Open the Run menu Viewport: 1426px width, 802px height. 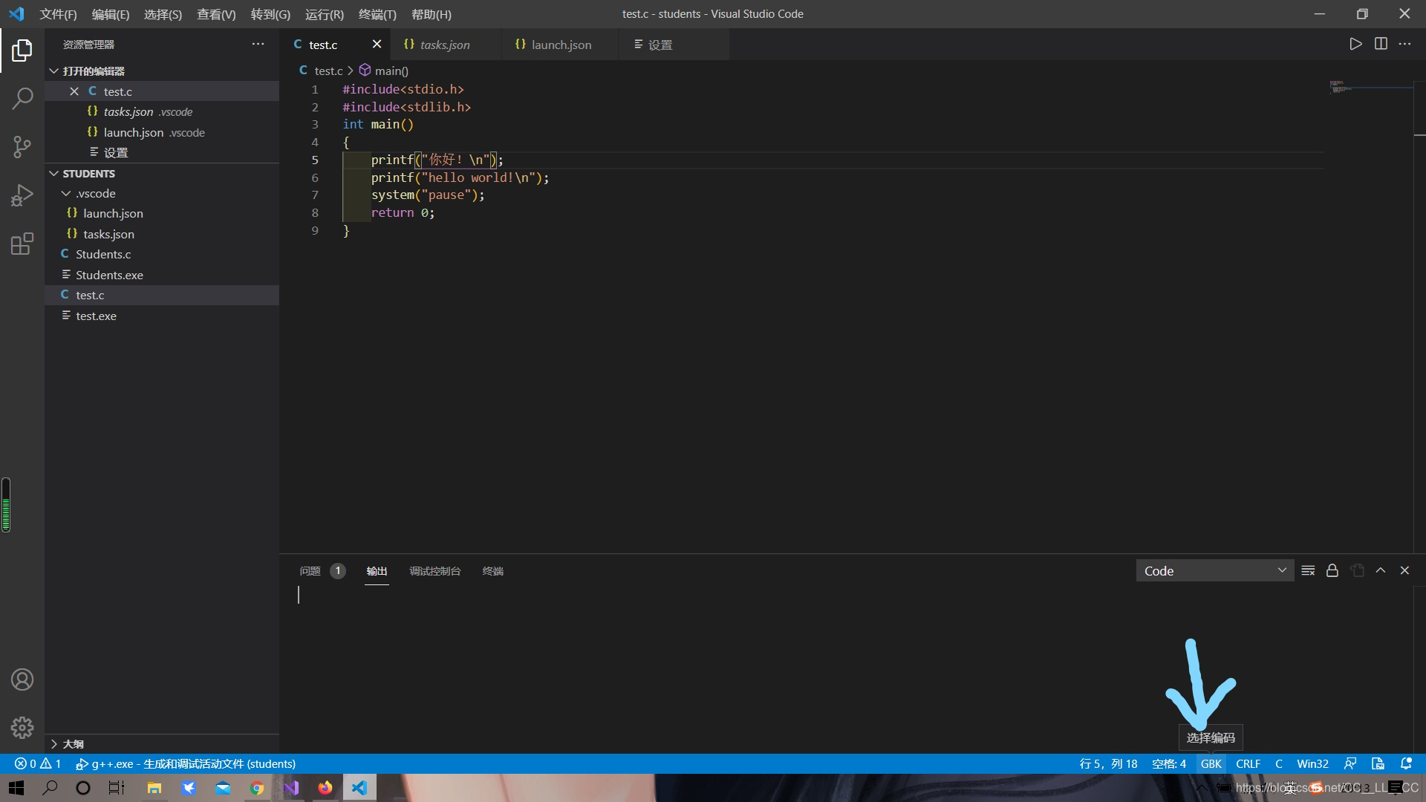coord(324,14)
